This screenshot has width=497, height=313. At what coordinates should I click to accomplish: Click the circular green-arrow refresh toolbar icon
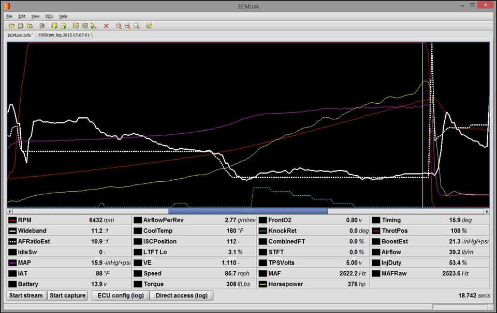coord(63,26)
